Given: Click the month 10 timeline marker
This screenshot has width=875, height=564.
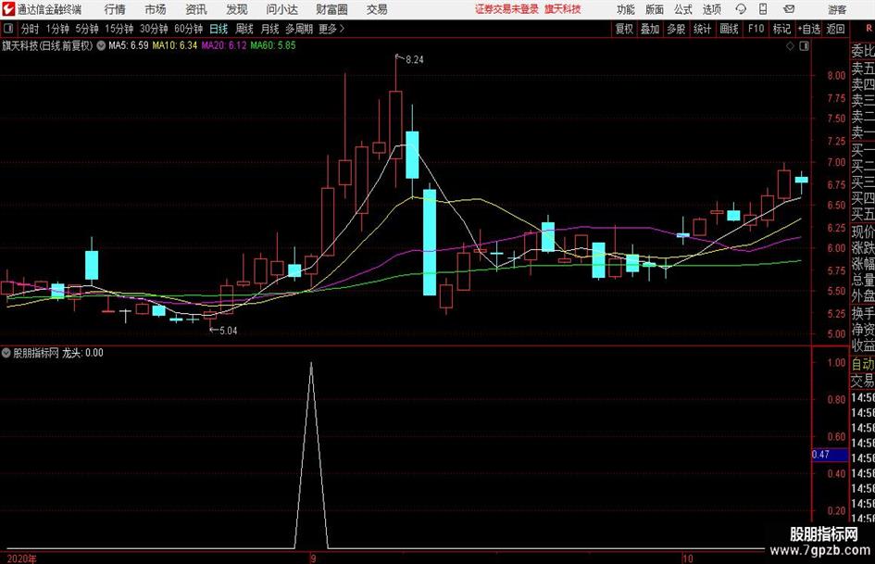Looking at the screenshot, I should pyautogui.click(x=687, y=558).
